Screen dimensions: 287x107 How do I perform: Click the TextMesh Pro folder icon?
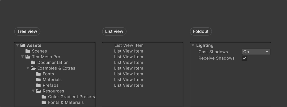[x=28, y=57]
